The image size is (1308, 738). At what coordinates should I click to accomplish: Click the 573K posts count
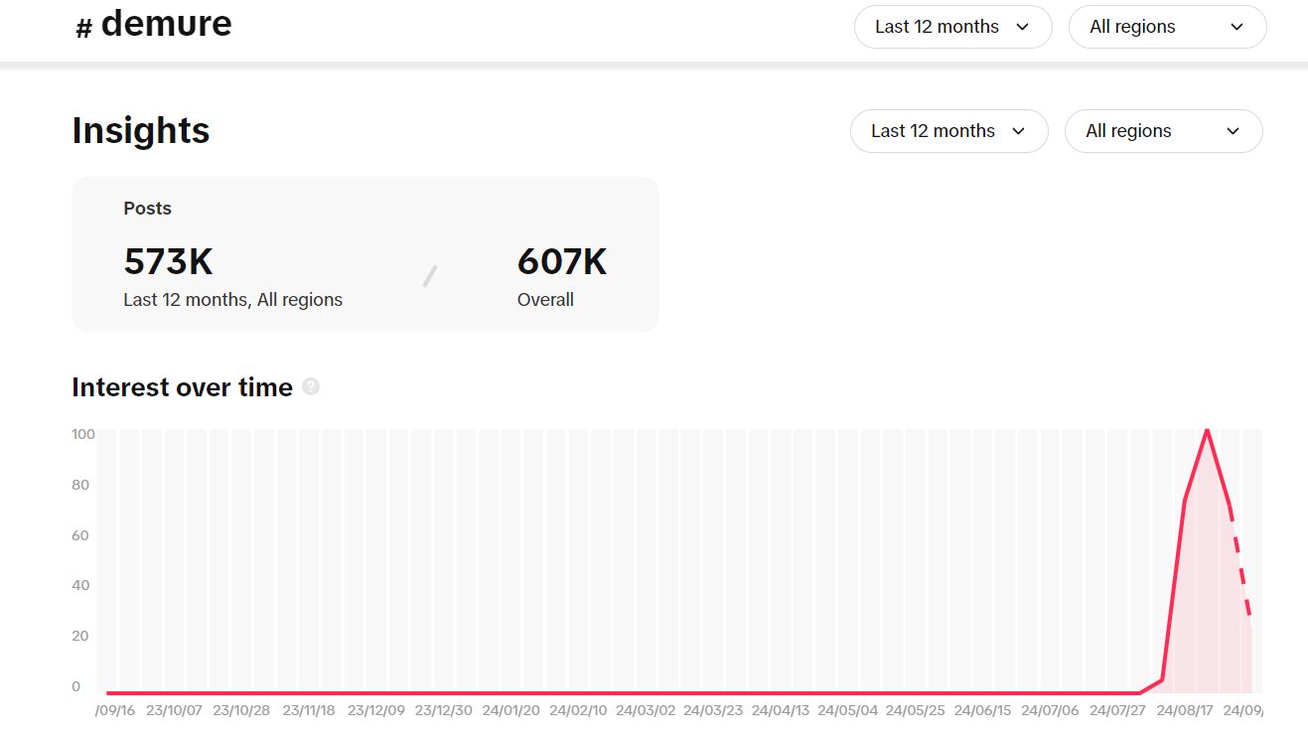[x=168, y=261]
